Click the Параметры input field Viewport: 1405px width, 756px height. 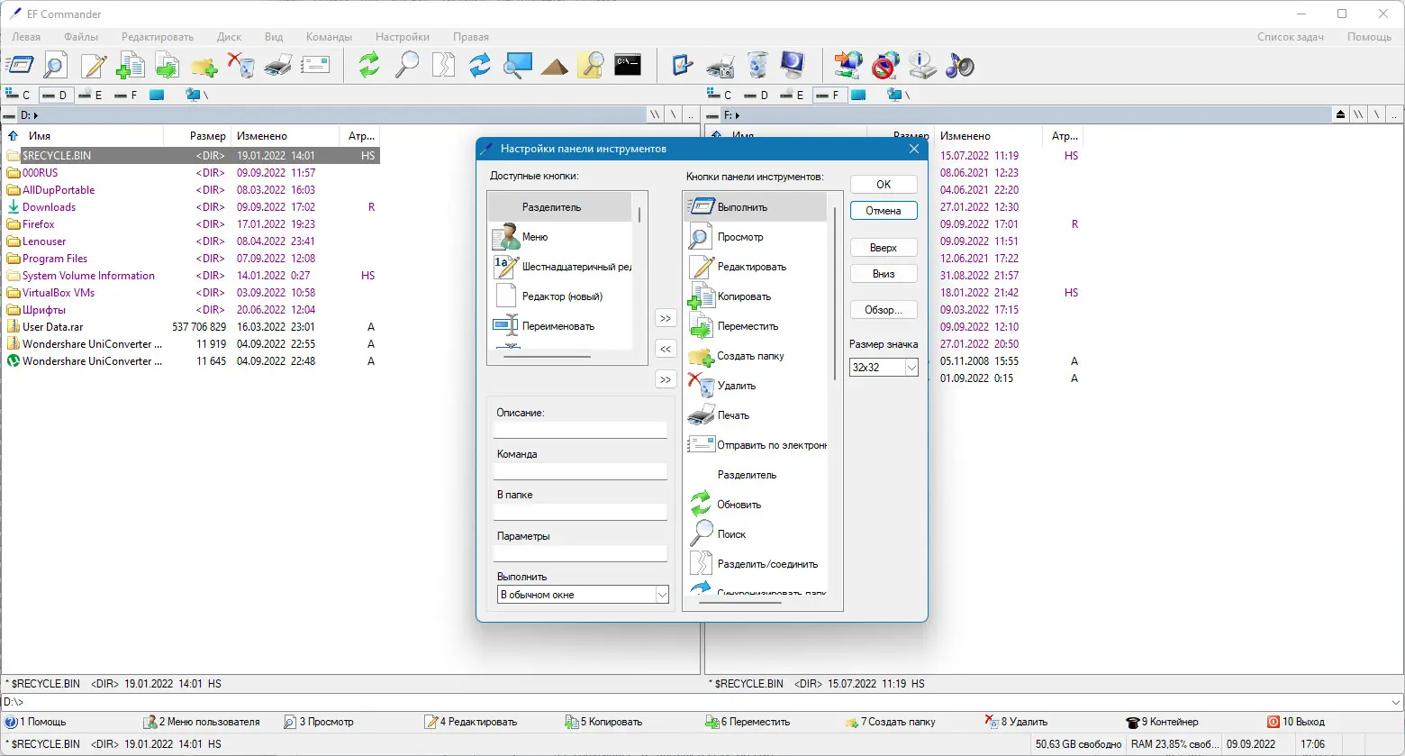[581, 553]
